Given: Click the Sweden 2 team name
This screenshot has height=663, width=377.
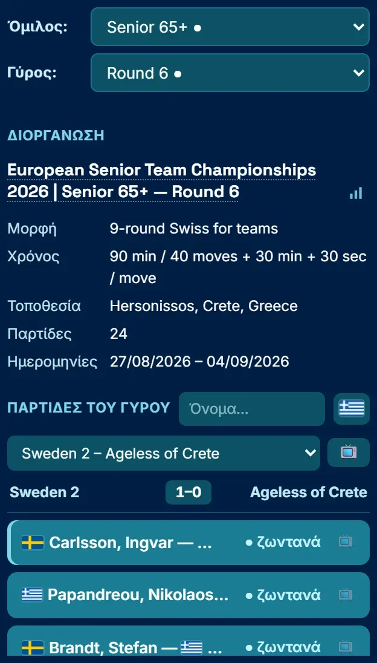Looking at the screenshot, I should [x=44, y=492].
